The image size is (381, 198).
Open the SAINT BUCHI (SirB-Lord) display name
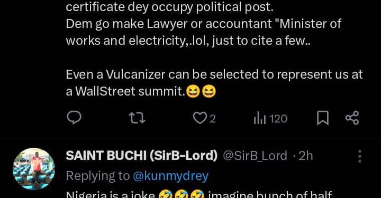(142, 156)
